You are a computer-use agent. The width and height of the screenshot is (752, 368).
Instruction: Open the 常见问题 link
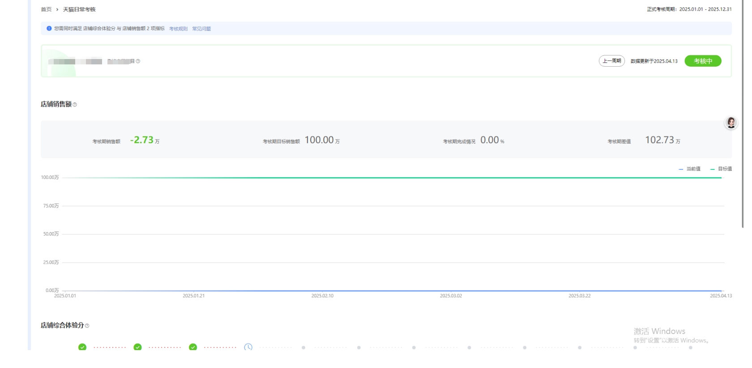click(x=201, y=29)
